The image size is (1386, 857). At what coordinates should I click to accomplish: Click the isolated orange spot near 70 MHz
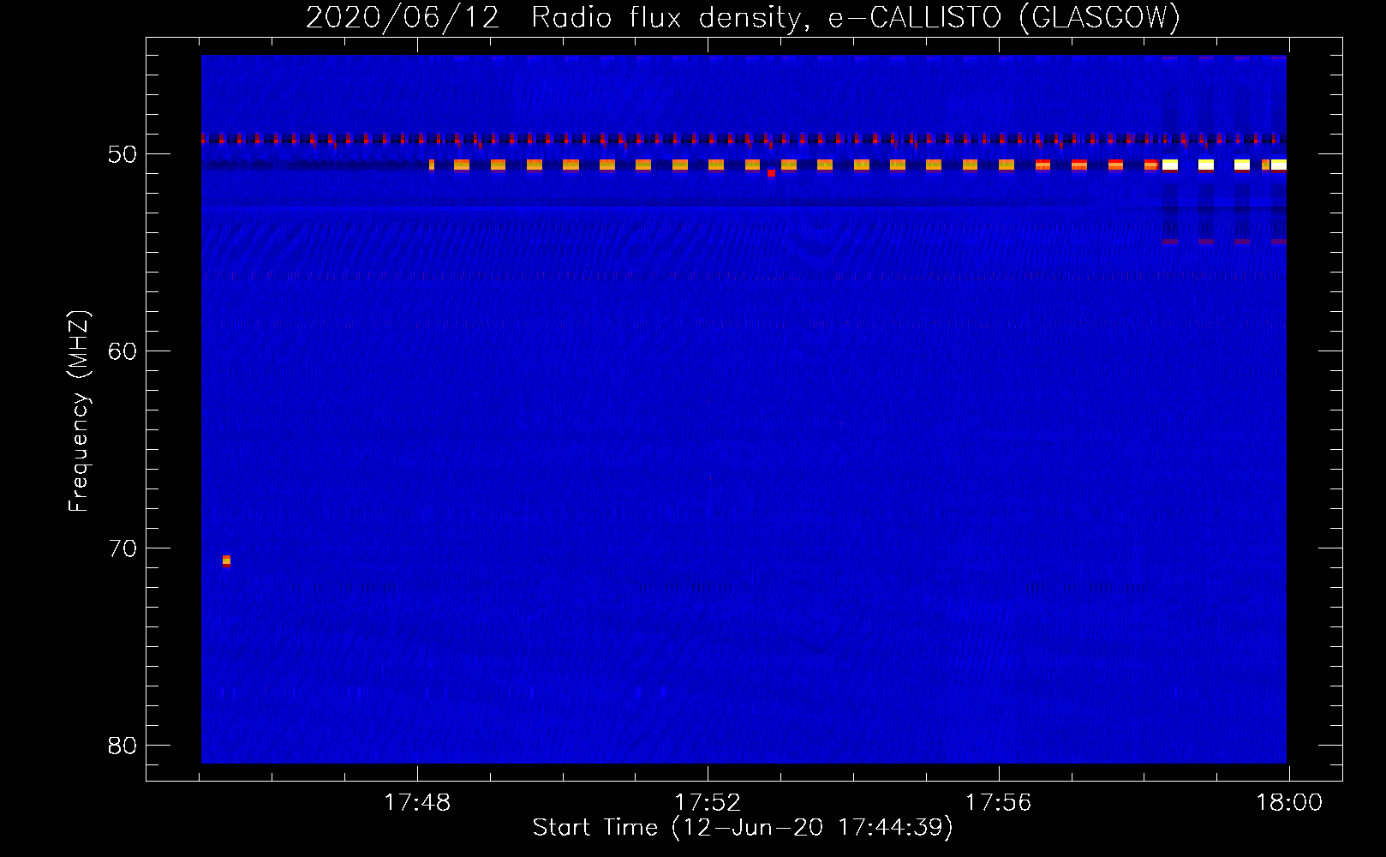226,560
